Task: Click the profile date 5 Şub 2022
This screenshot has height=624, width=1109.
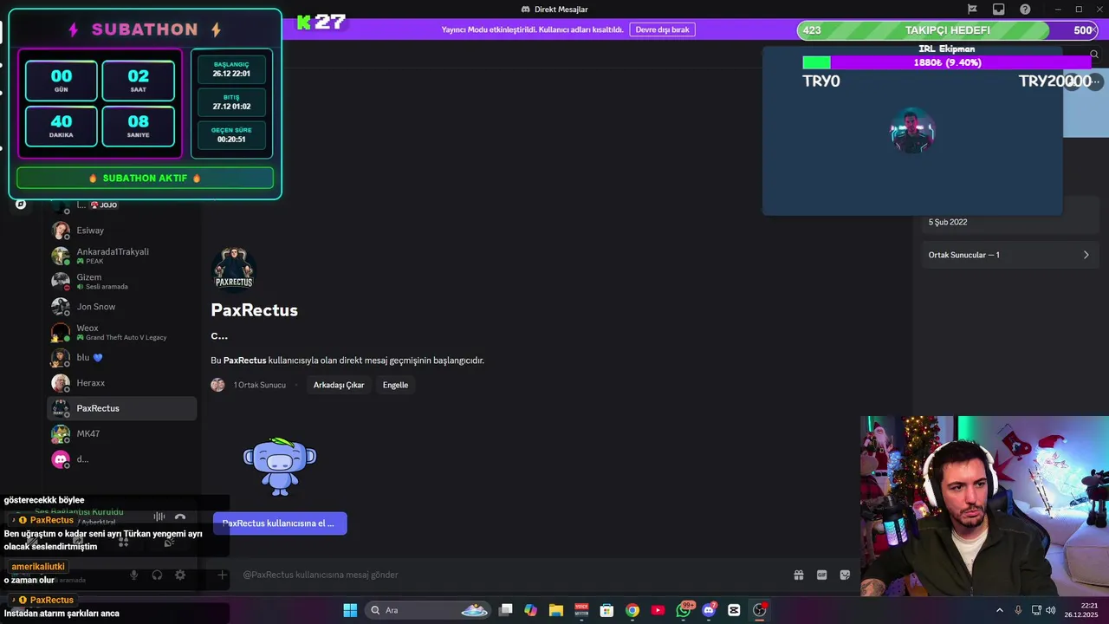Action: point(948,222)
